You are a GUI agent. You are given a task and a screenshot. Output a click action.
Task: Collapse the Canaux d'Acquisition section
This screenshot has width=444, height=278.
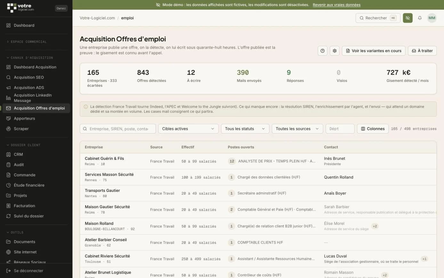pos(30,58)
